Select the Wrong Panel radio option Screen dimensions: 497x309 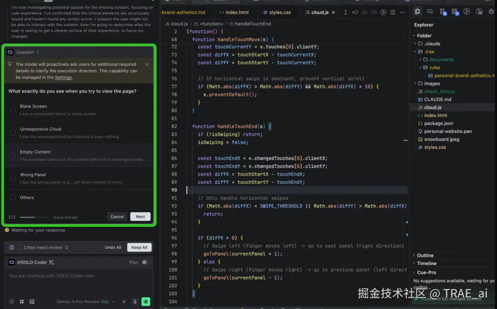[x=13, y=178]
